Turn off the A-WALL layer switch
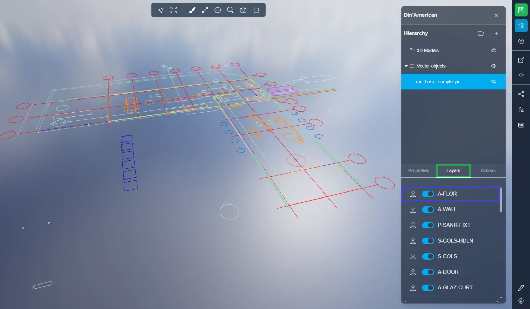 point(428,209)
